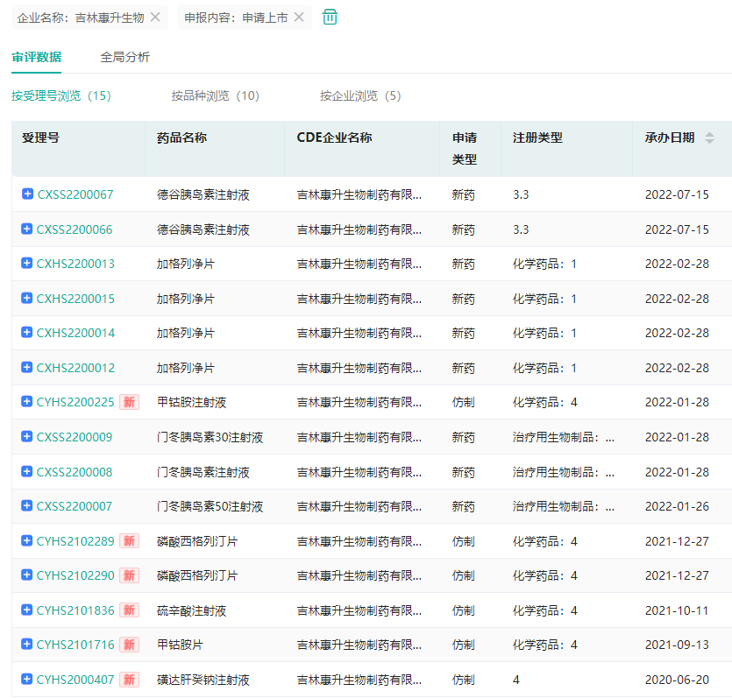Expand row CYHS2200225 plus icon
Image resolution: width=732 pixels, height=698 pixels.
(x=27, y=402)
